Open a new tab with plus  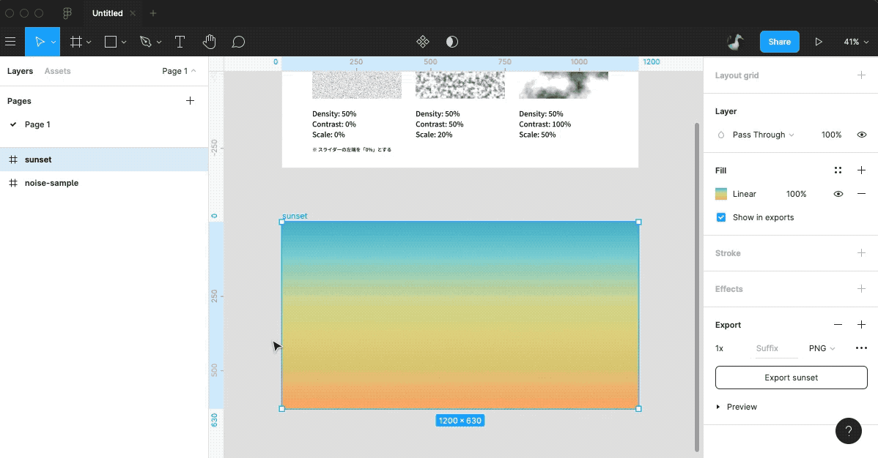(x=153, y=13)
